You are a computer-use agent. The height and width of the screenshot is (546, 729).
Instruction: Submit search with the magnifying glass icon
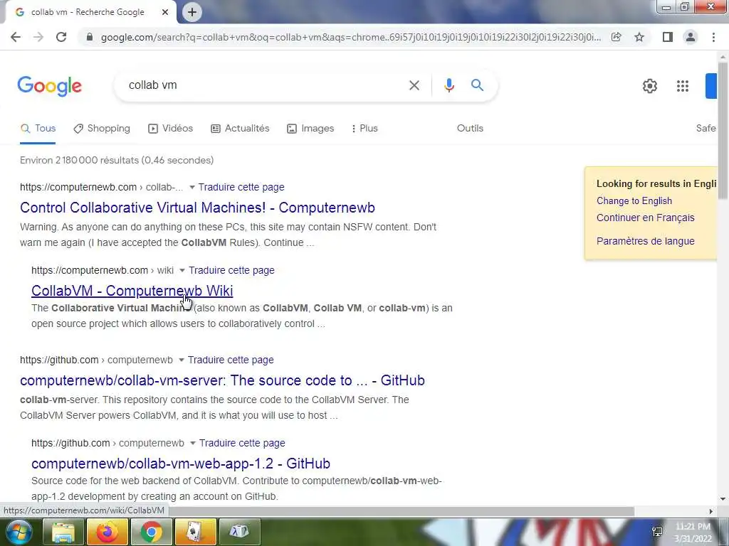(x=477, y=85)
